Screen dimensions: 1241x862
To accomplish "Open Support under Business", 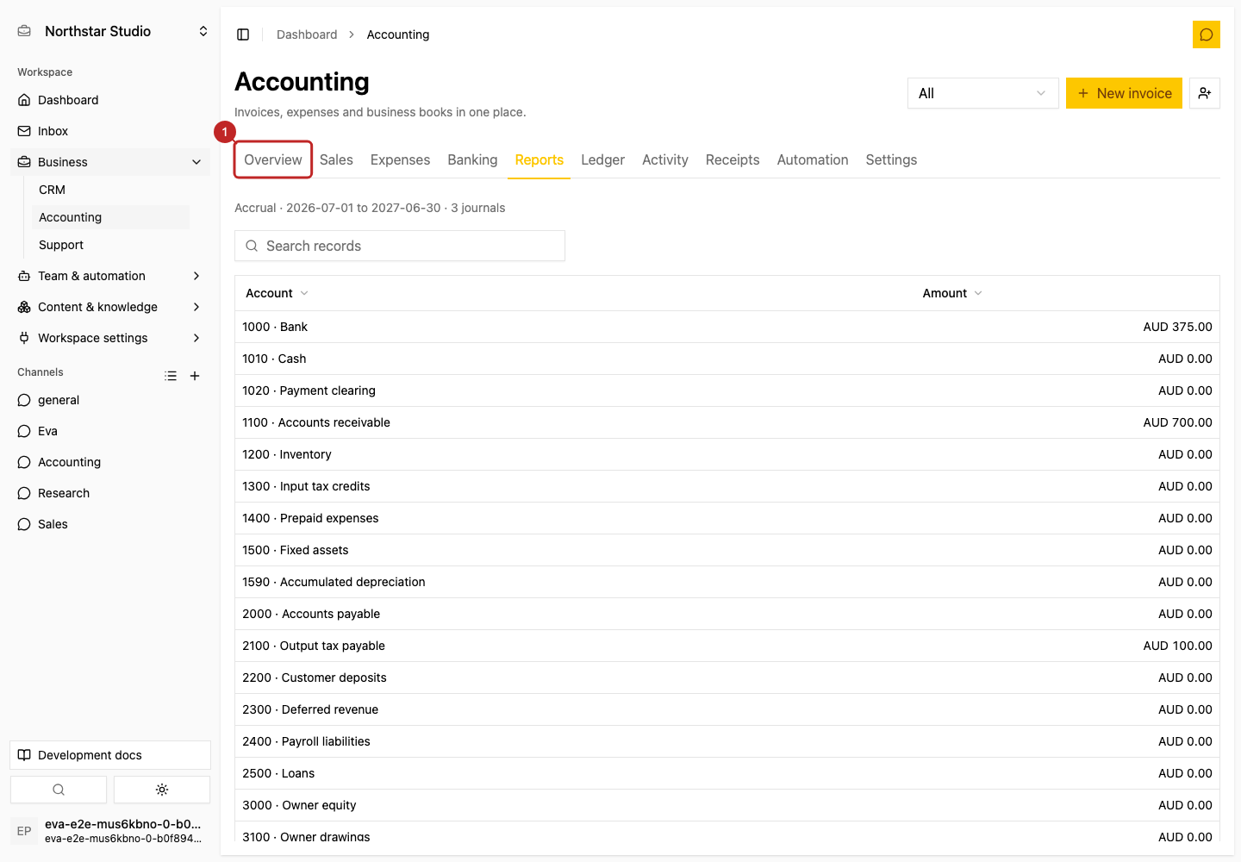I will coord(110,245).
